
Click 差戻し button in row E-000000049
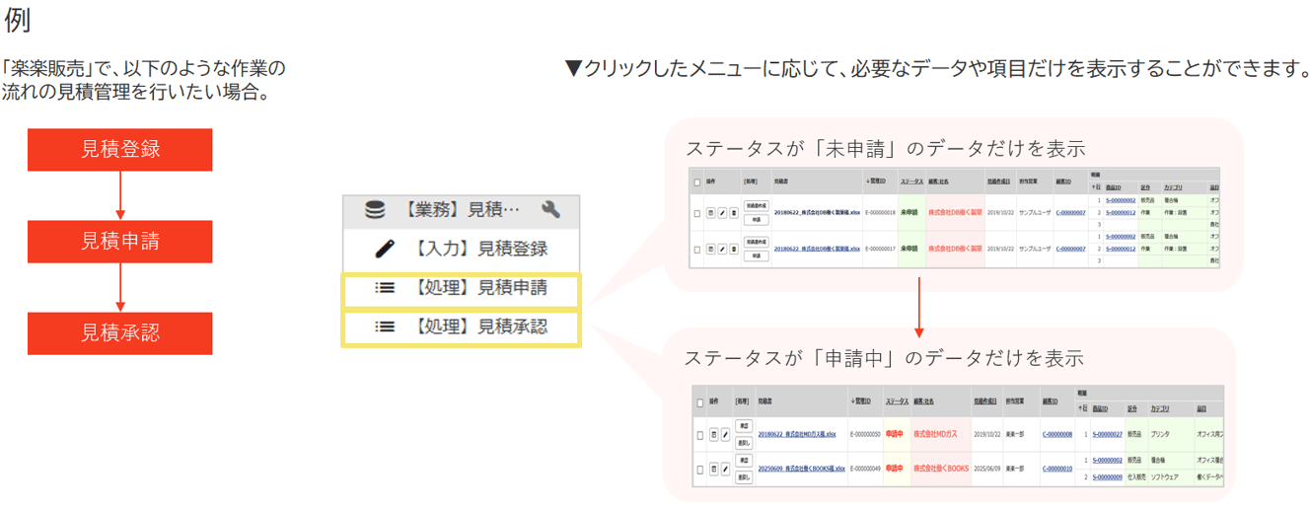coord(744,477)
